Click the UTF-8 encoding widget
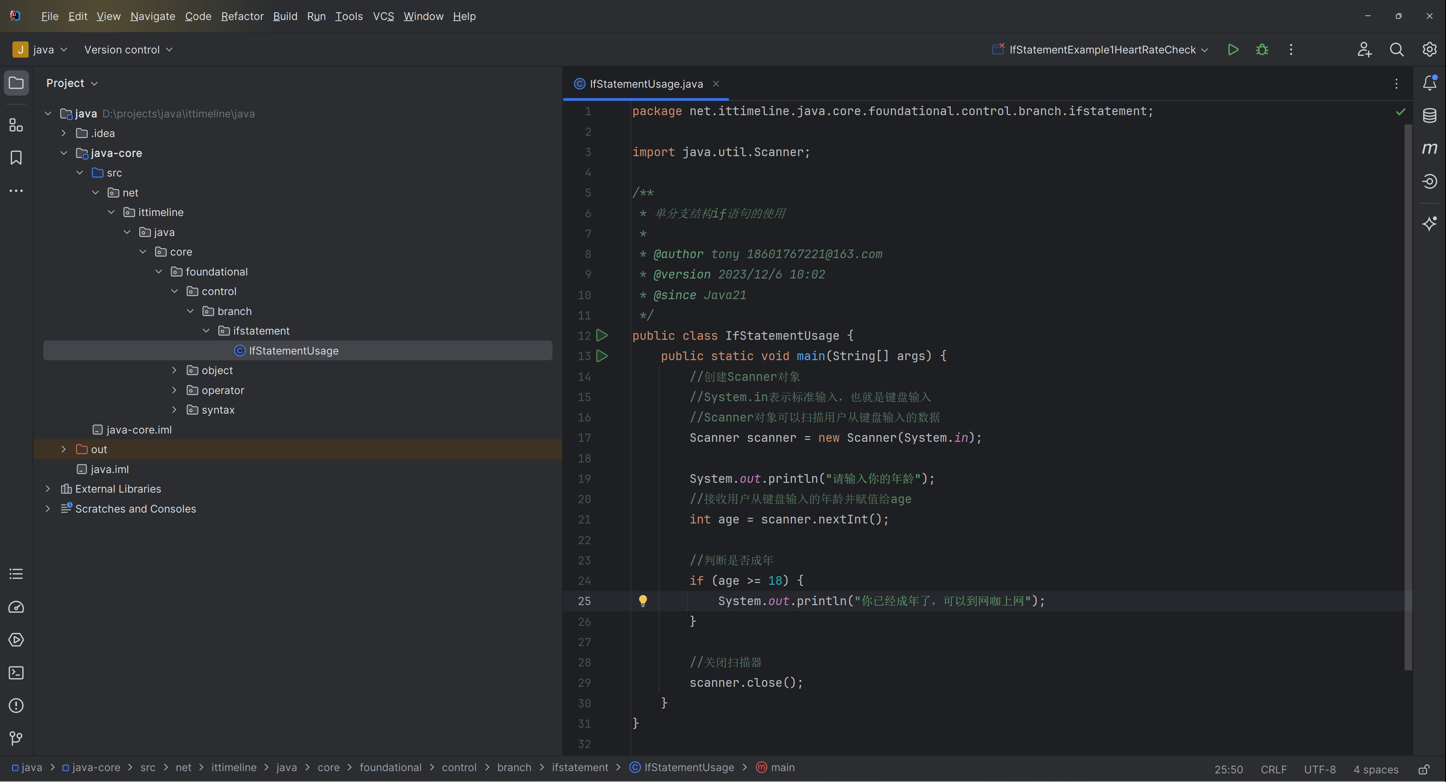Image resolution: width=1446 pixels, height=782 pixels. click(1319, 769)
